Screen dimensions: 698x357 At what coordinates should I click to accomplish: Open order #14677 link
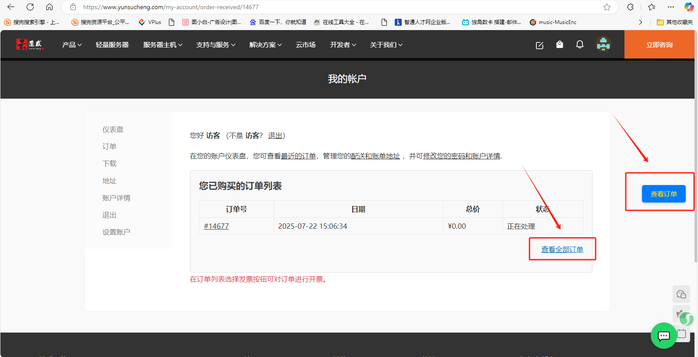pos(216,226)
